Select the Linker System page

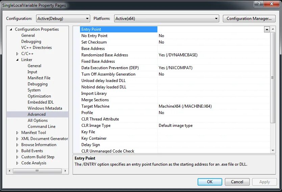(34, 90)
